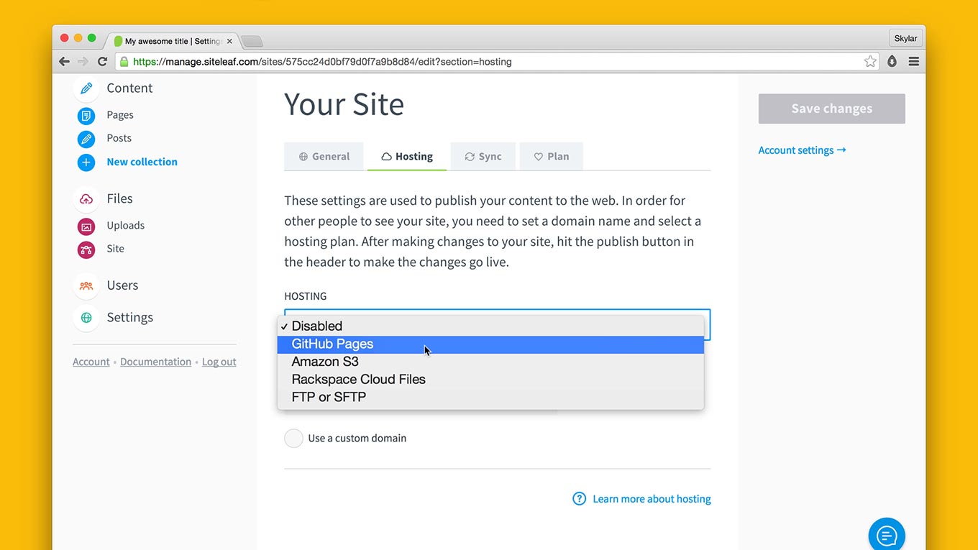Click the Settings globe icon

click(x=86, y=318)
